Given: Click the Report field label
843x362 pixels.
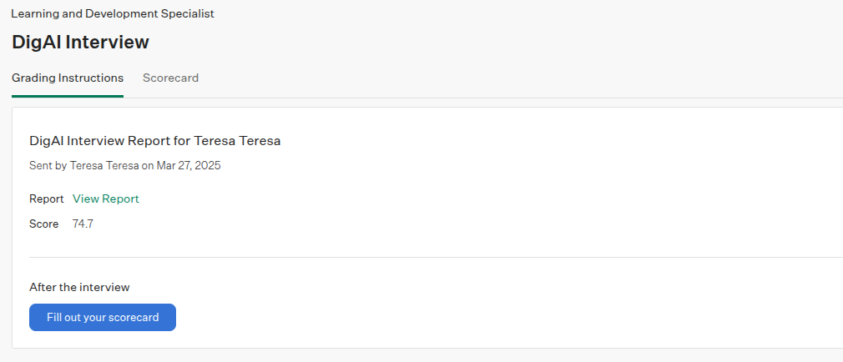Looking at the screenshot, I should (x=47, y=199).
